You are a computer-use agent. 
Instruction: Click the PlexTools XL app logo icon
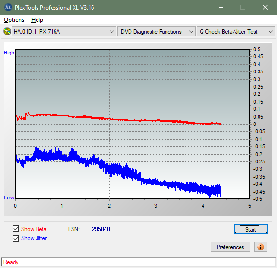click(8, 7)
